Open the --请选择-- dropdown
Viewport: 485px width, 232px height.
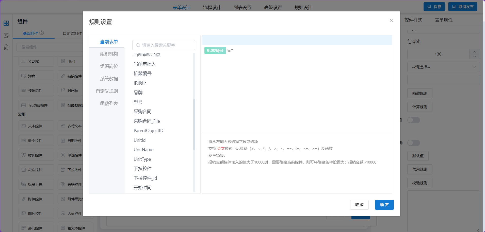click(x=444, y=67)
